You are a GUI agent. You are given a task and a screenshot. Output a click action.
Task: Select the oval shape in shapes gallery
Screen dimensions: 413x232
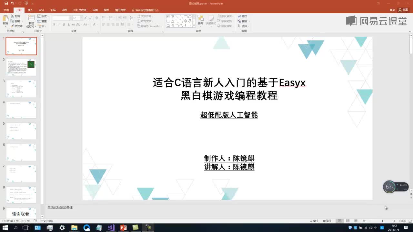[190, 17]
